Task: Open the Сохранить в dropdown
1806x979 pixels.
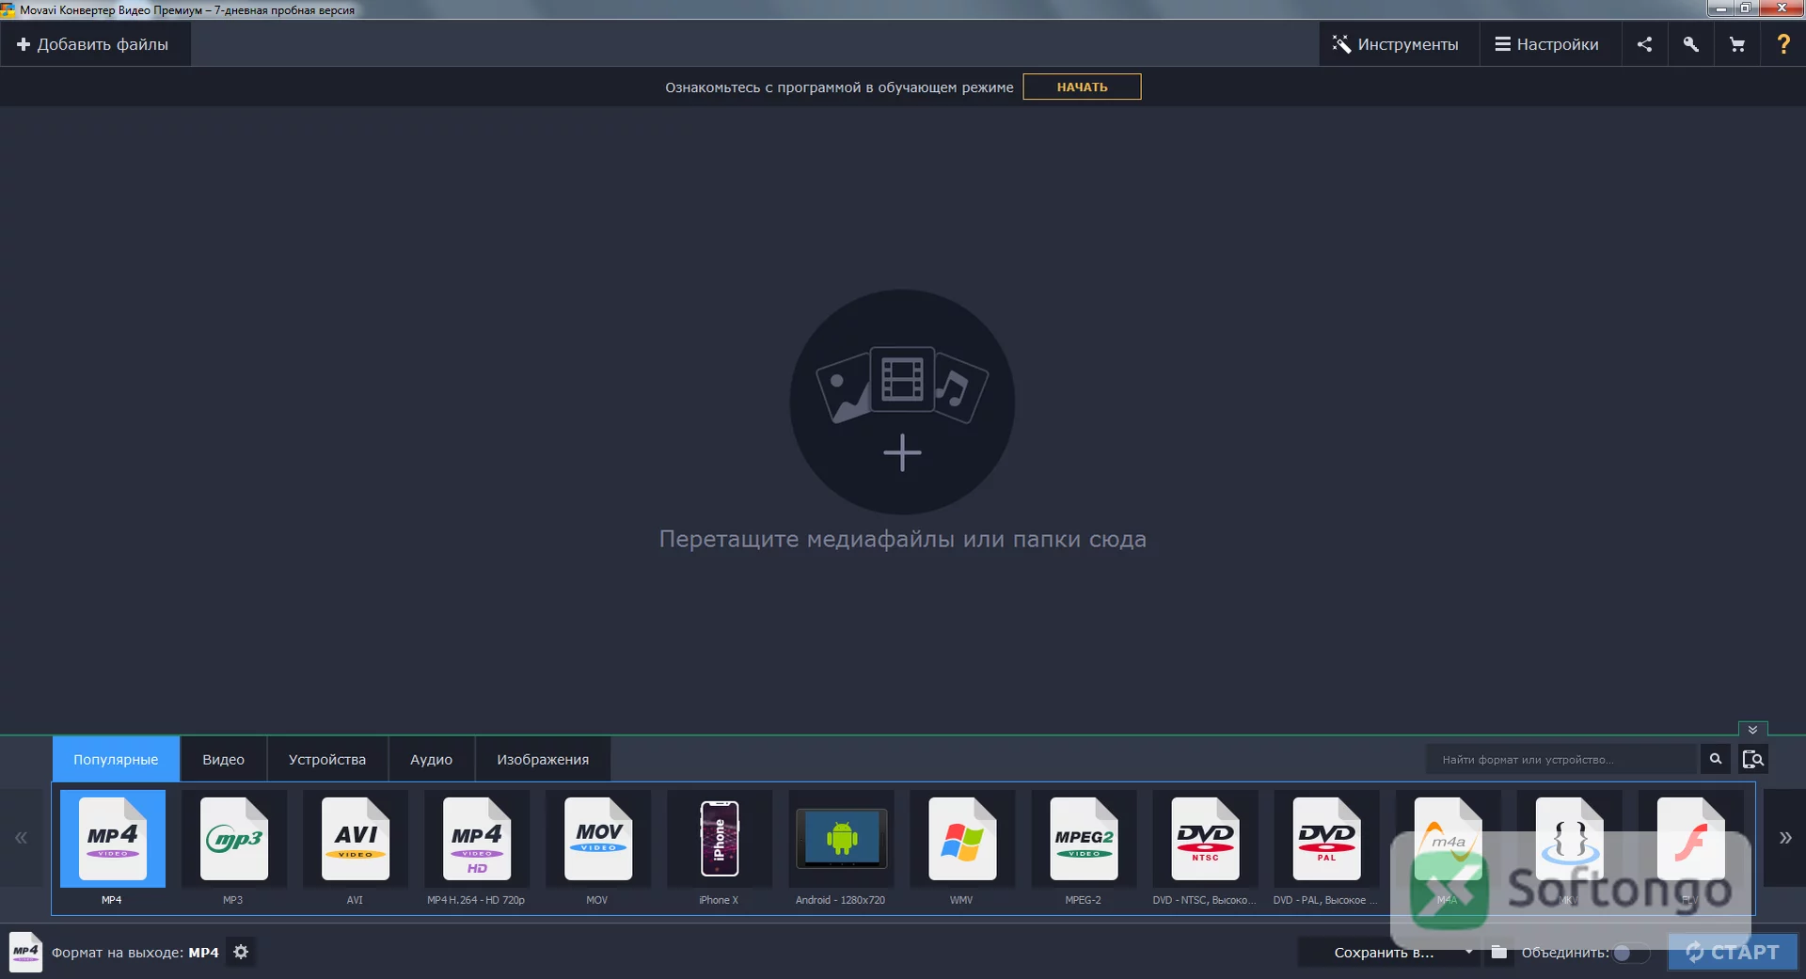Action: pos(1389,953)
